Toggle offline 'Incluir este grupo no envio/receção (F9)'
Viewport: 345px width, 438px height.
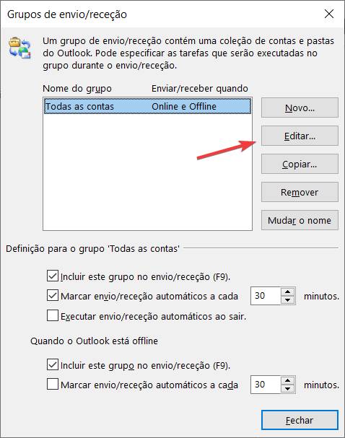point(53,365)
